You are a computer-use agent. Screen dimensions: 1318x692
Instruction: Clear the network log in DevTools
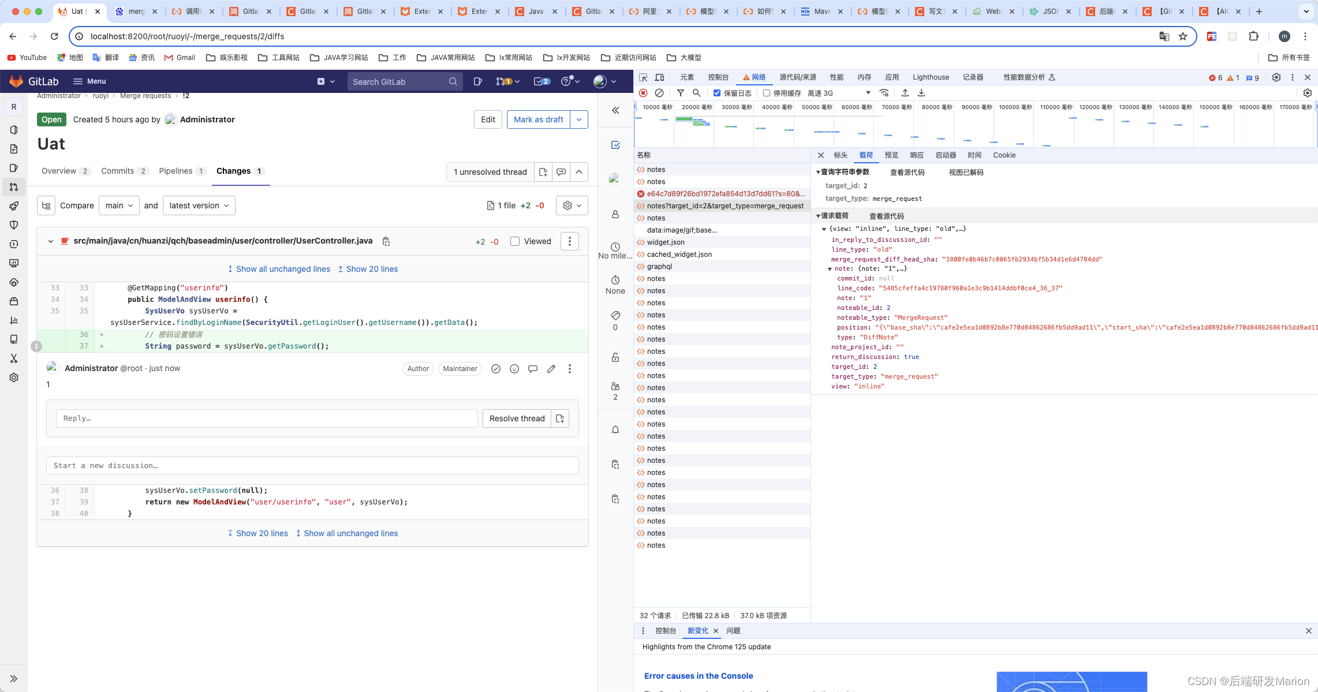659,93
